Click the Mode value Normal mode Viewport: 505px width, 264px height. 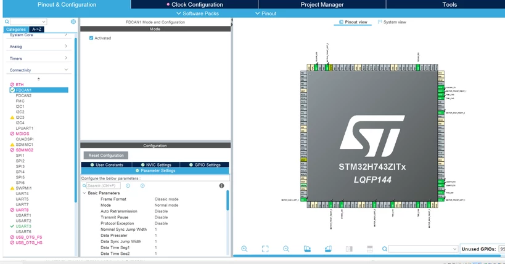click(166, 205)
